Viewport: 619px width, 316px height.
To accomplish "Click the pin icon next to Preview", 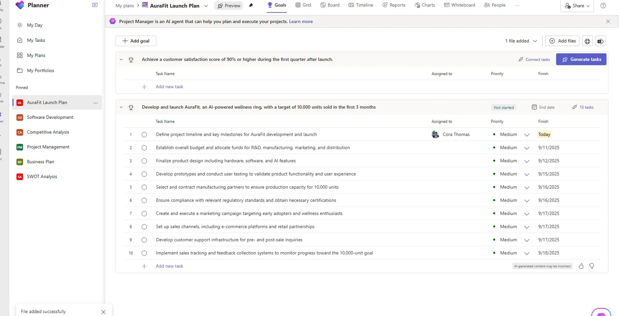I will pos(251,5).
